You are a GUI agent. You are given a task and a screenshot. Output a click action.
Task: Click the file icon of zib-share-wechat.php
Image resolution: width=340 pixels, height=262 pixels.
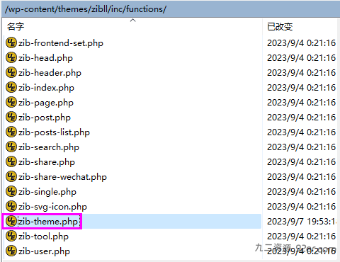point(11,177)
